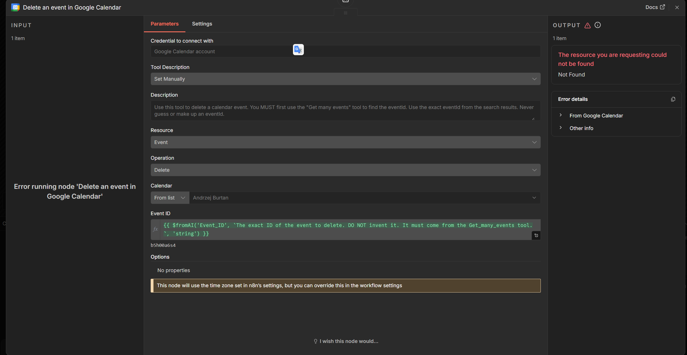Change Calendar mode From list selector
Image resolution: width=687 pixels, height=355 pixels.
coord(170,198)
